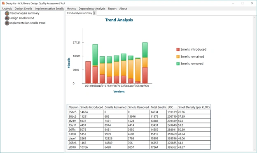Close the Trend analysis summary tab
Image resolution: width=257 pixels, height=153 pixels.
[x=94, y=13]
